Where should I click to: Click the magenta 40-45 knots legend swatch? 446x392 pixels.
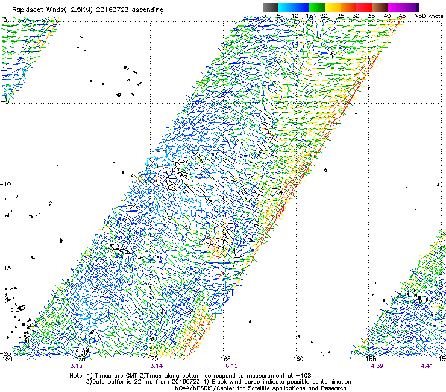395,7
